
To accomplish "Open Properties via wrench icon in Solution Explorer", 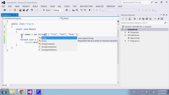I will (x=158, y=19).
